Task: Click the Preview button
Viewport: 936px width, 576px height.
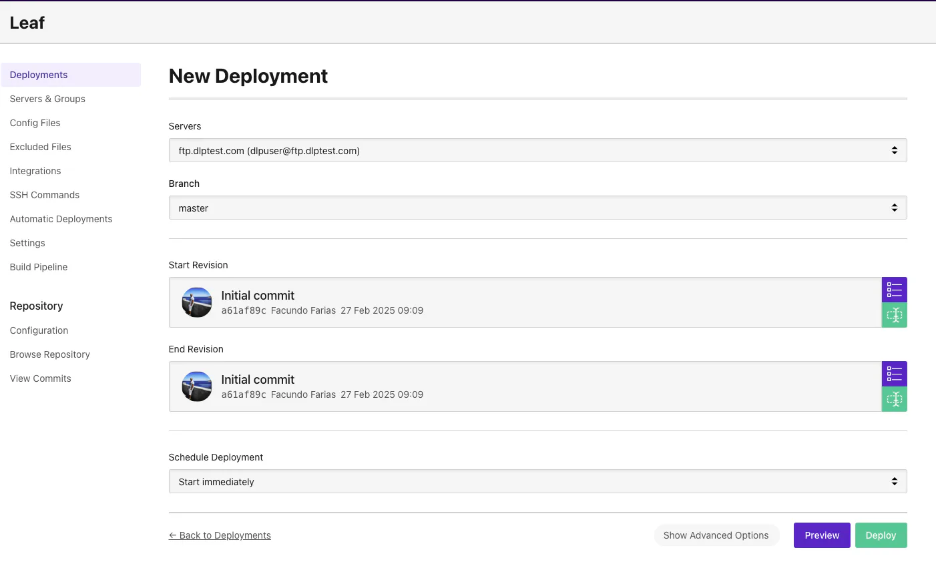Action: [822, 535]
